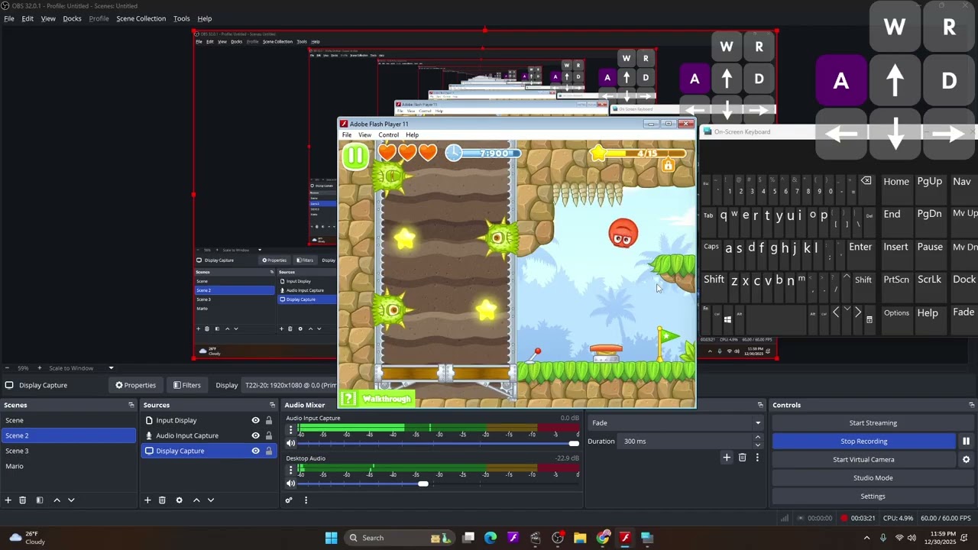Toggle the lock on the Input Display source

pos(268,420)
